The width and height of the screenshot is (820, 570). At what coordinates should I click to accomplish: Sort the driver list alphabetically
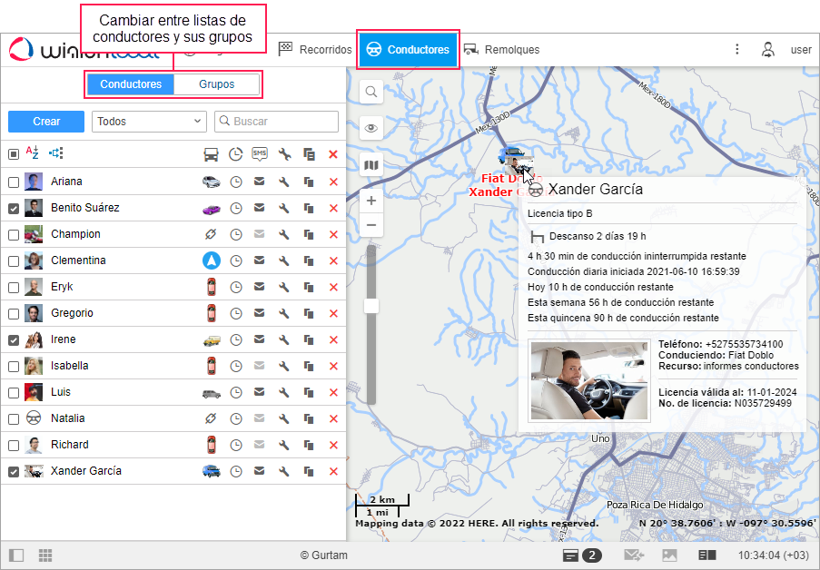click(x=33, y=152)
